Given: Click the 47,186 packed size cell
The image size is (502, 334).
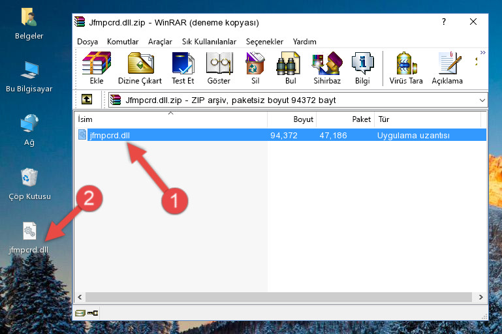Looking at the screenshot, I should 333,135.
